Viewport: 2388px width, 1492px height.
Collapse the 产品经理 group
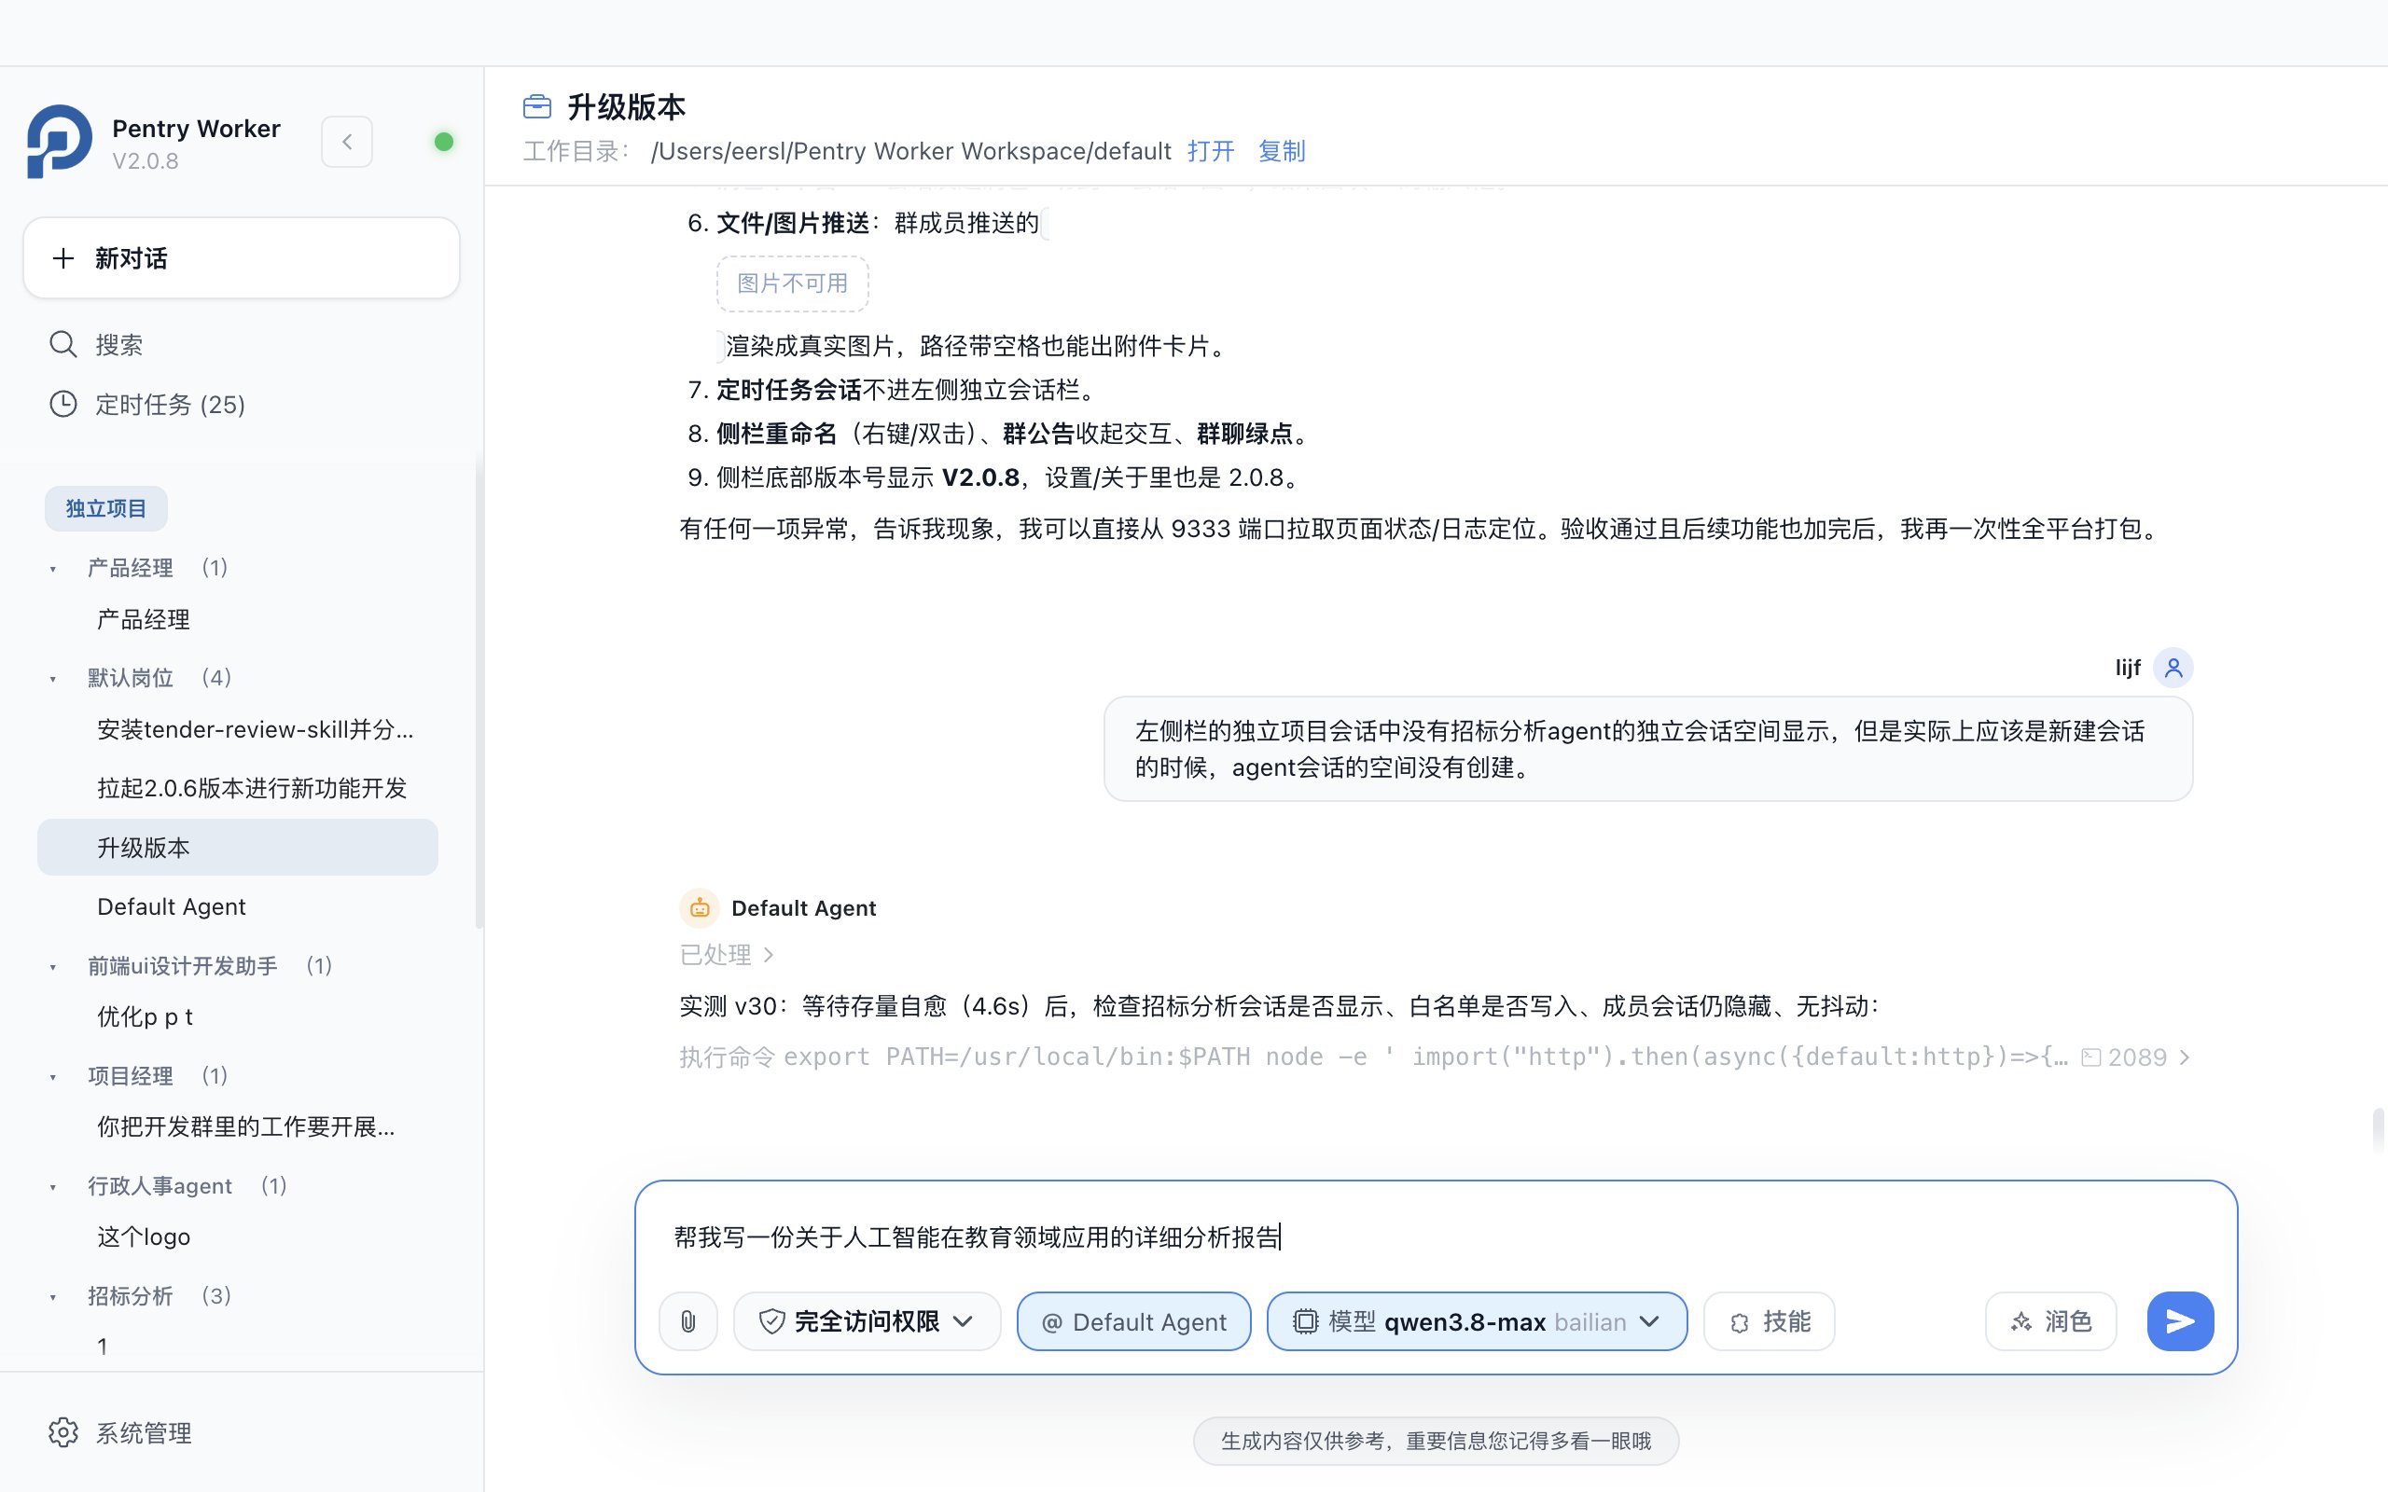(53, 569)
